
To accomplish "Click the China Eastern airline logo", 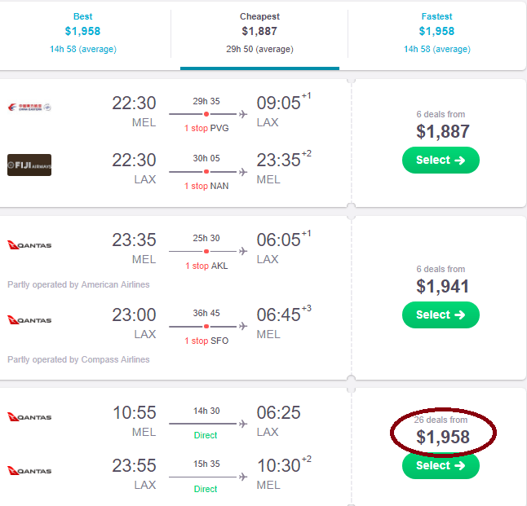I will coord(29,108).
